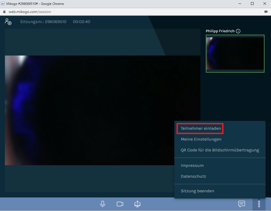The width and height of the screenshot is (271, 211).
Task: Open the Impressum link
Action: (x=192, y=165)
